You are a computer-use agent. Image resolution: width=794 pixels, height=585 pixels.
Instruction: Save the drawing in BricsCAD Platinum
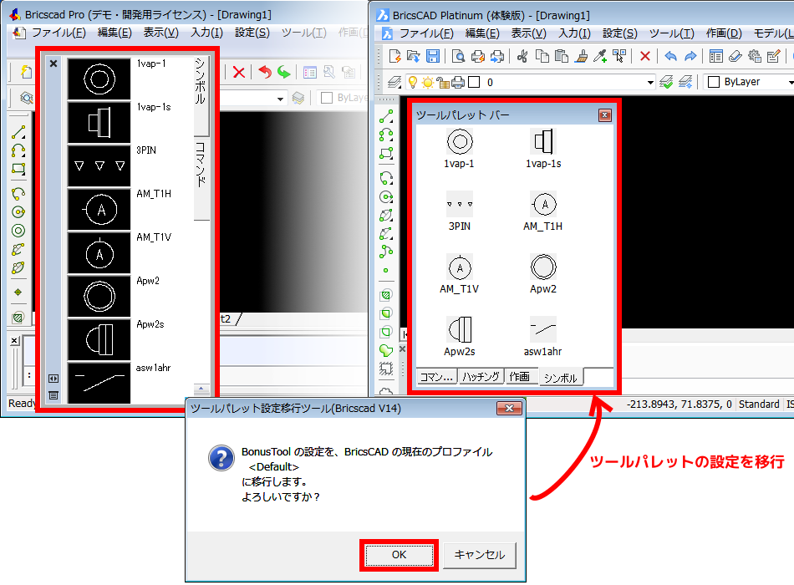click(433, 56)
